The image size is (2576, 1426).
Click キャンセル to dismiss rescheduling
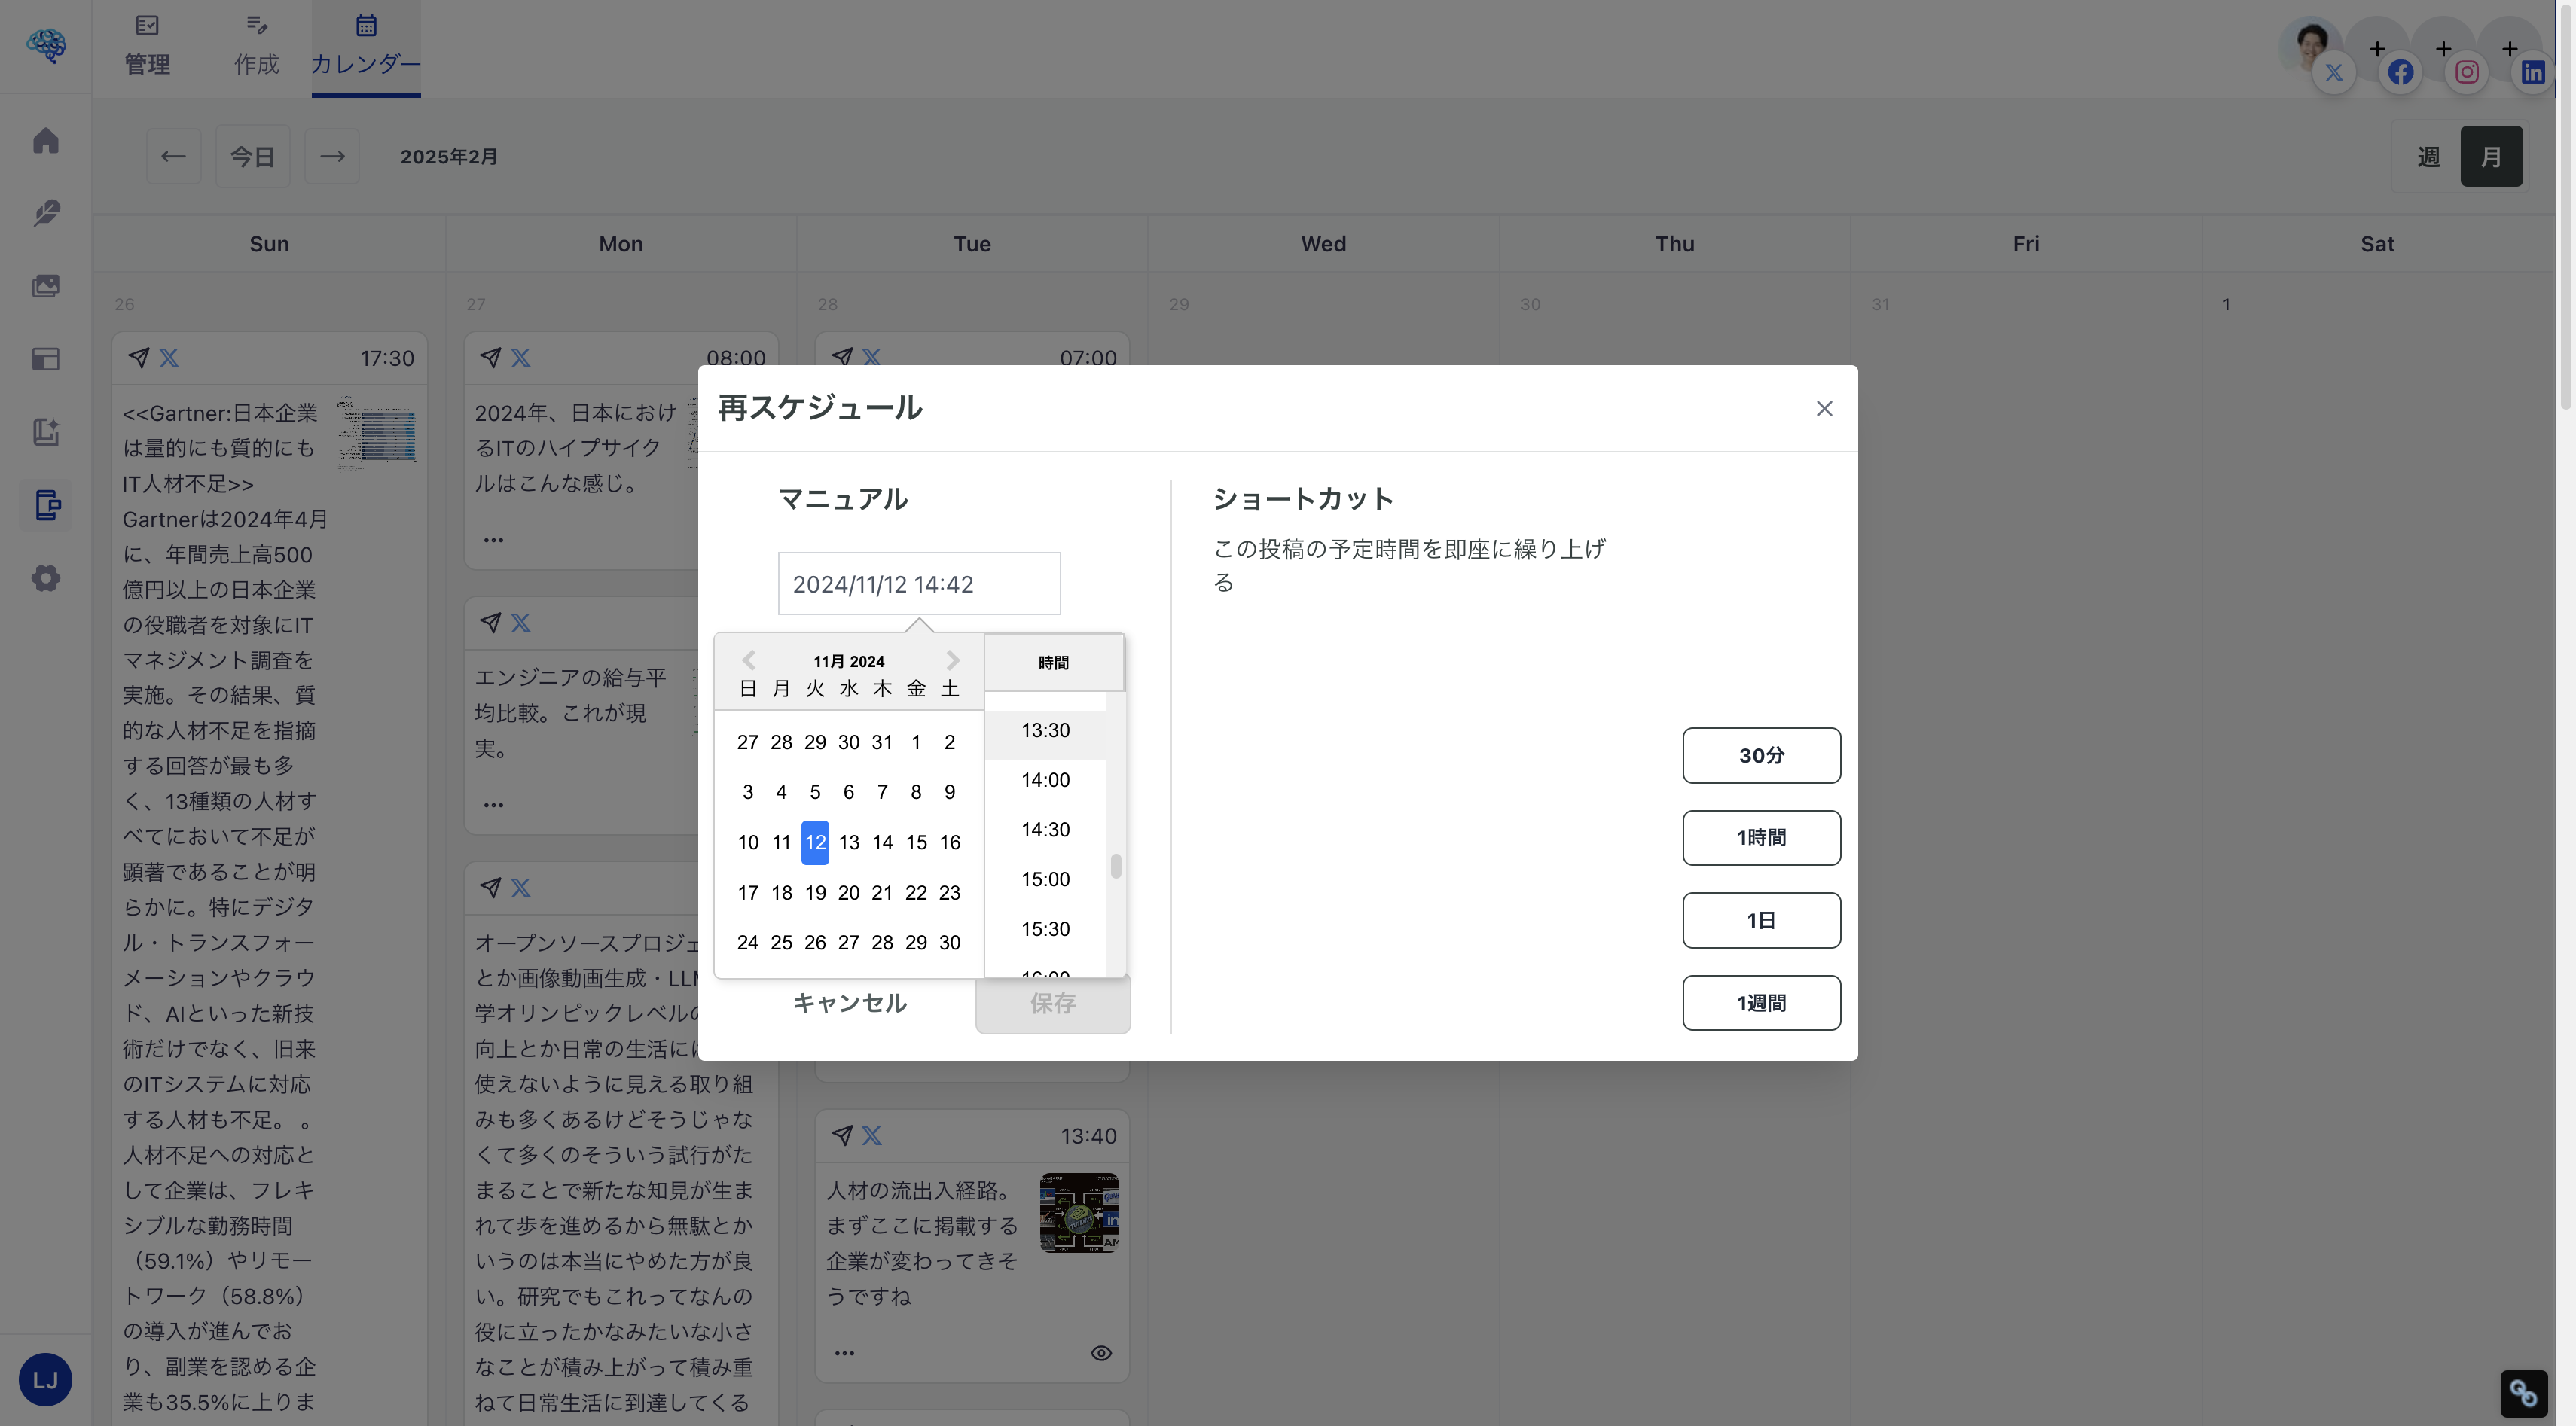coord(849,1004)
